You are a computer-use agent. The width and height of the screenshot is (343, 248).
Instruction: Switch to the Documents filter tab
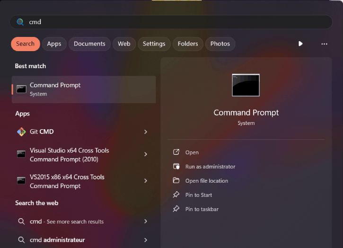click(x=89, y=44)
